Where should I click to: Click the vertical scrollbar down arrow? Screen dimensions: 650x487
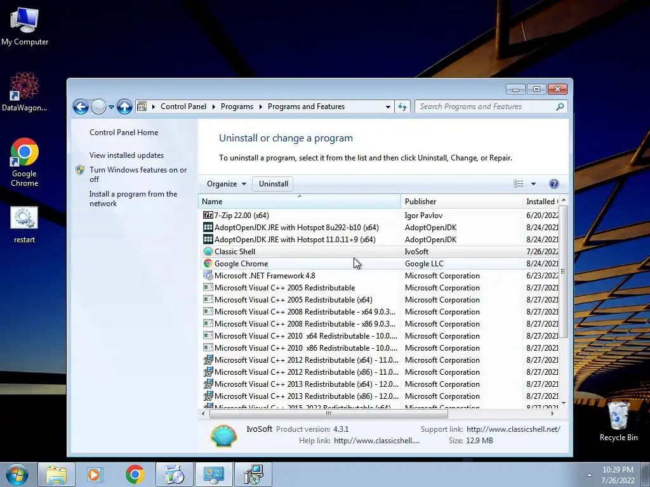(564, 403)
